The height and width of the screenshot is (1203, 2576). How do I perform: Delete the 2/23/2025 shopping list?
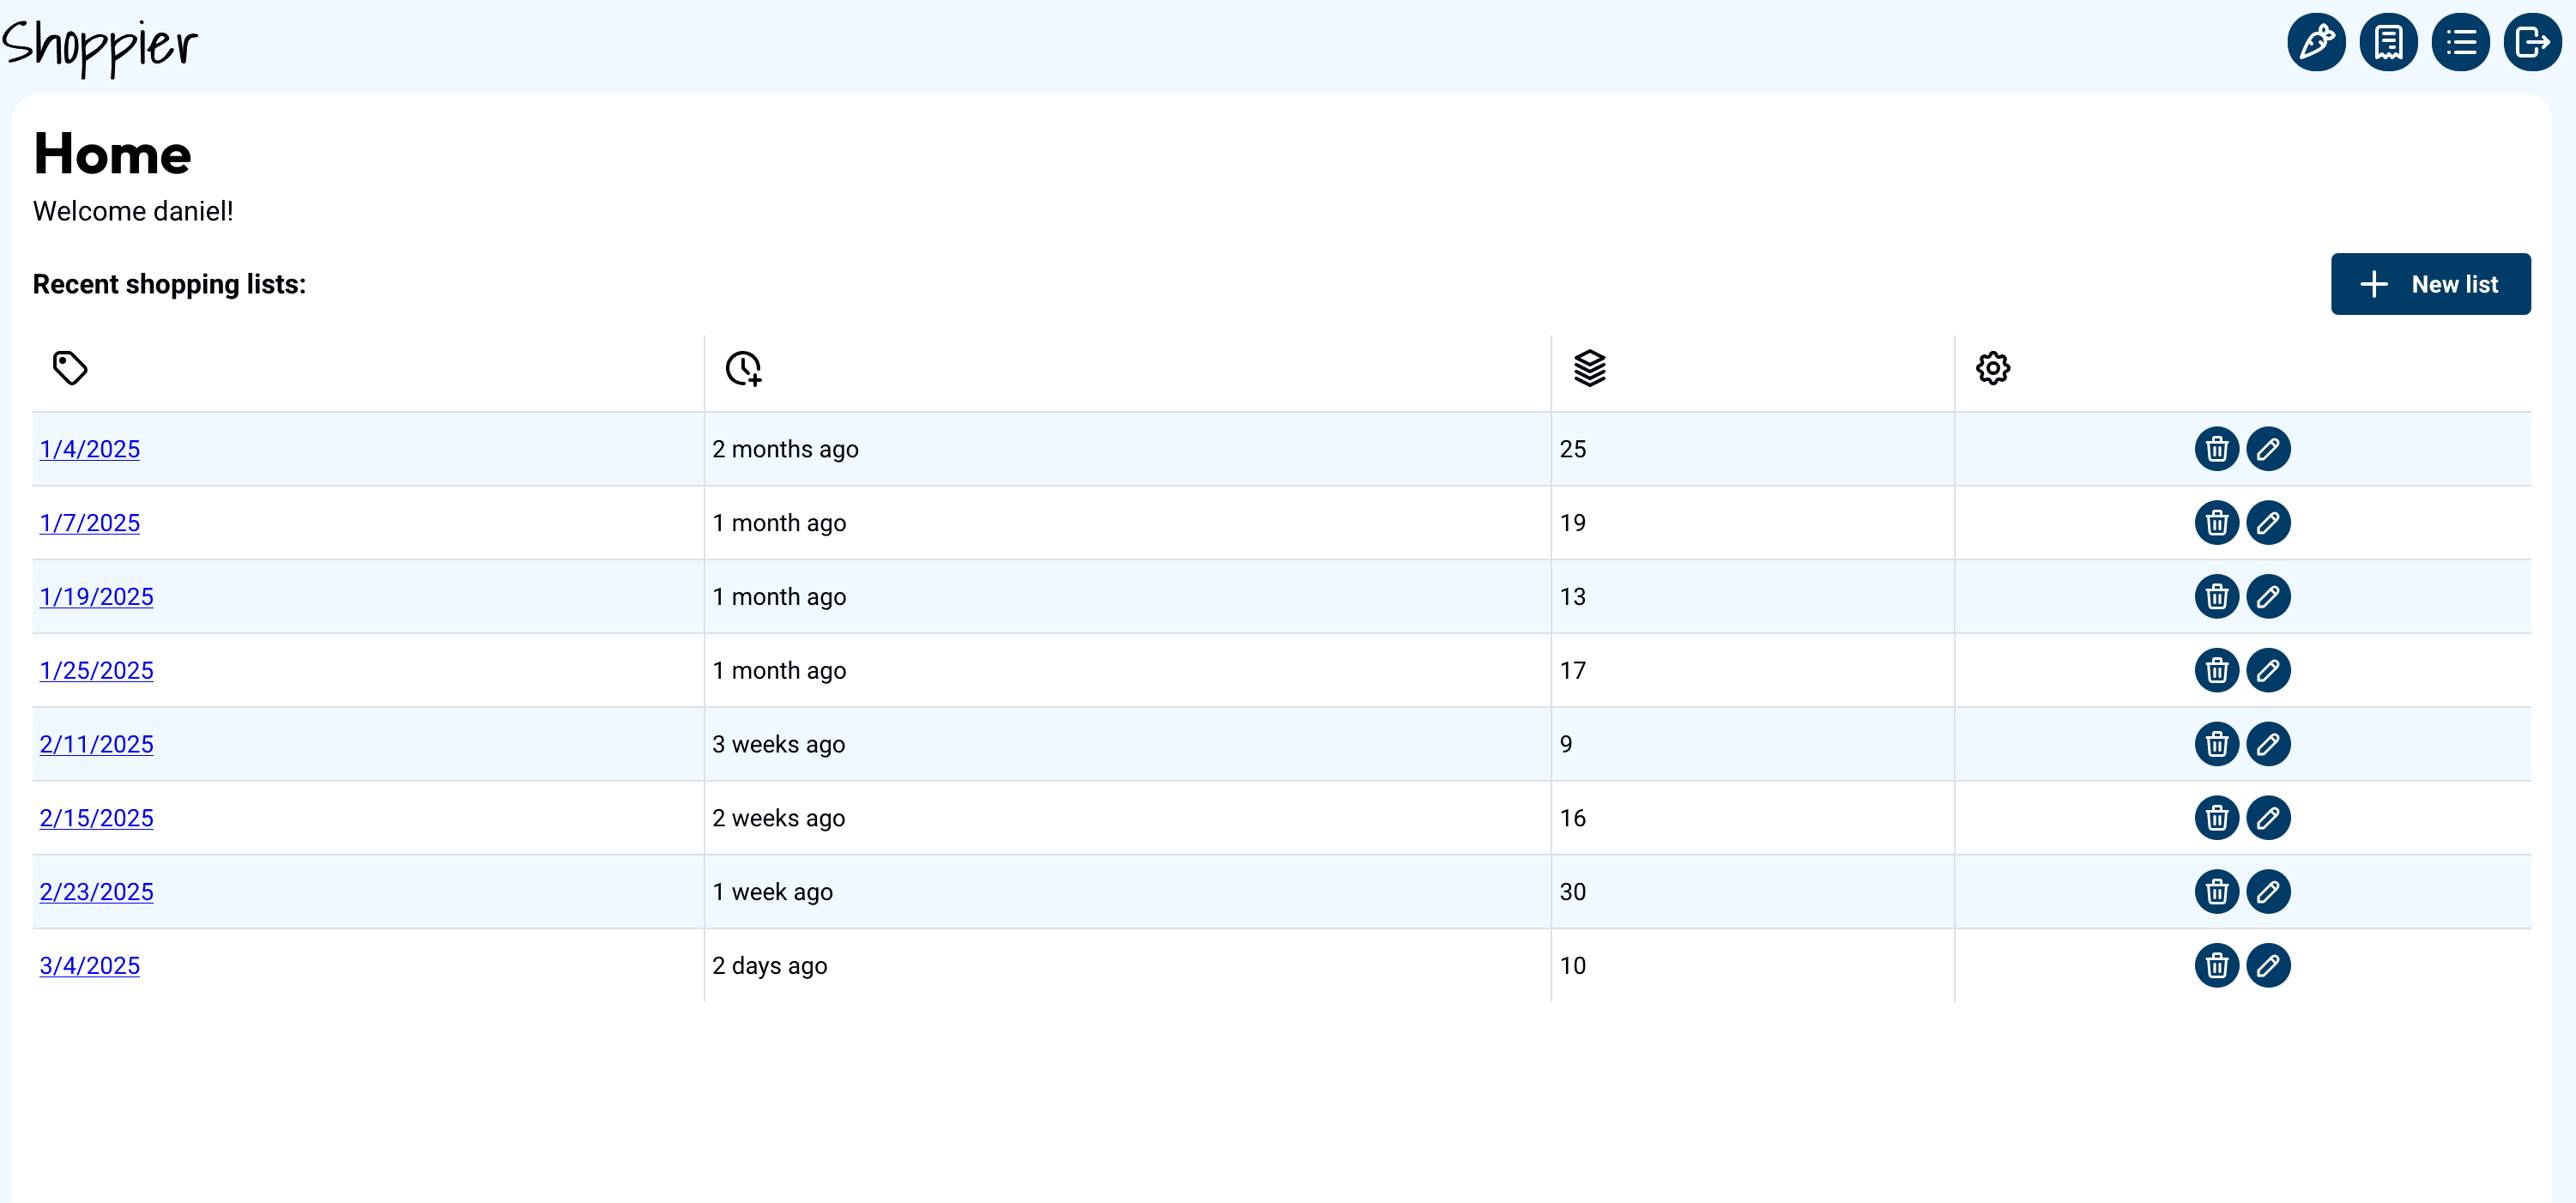tap(2216, 892)
